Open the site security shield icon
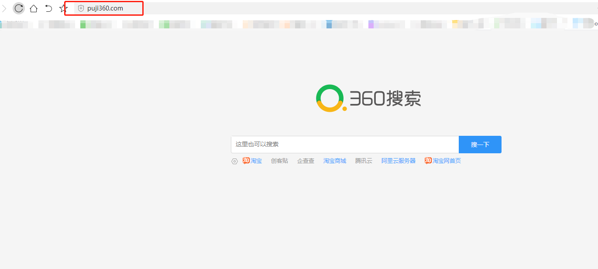The image size is (598, 269). 81,8
